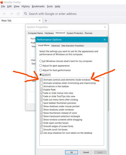Uncheck Slide open combo boxes
Screen dimensions: 126x155
pyautogui.click(x=41, y=123)
